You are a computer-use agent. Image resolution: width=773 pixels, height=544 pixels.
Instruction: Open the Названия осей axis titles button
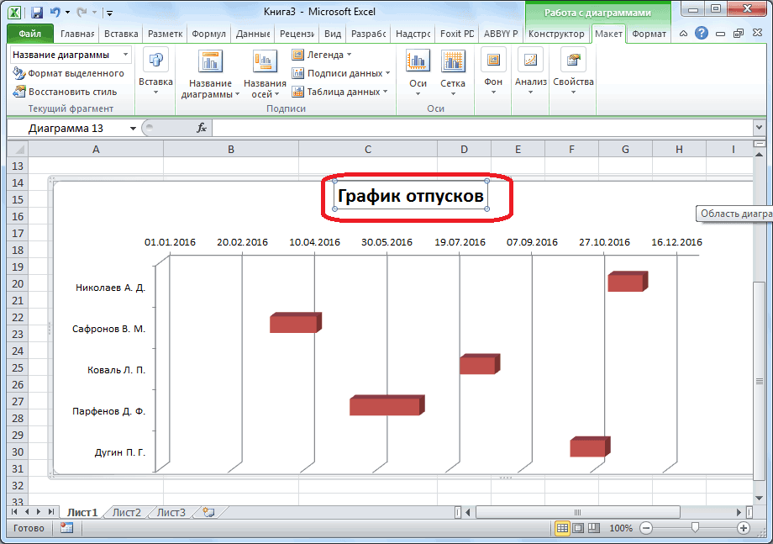[x=265, y=73]
